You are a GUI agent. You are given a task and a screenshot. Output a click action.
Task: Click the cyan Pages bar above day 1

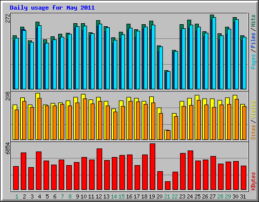tap(17, 64)
